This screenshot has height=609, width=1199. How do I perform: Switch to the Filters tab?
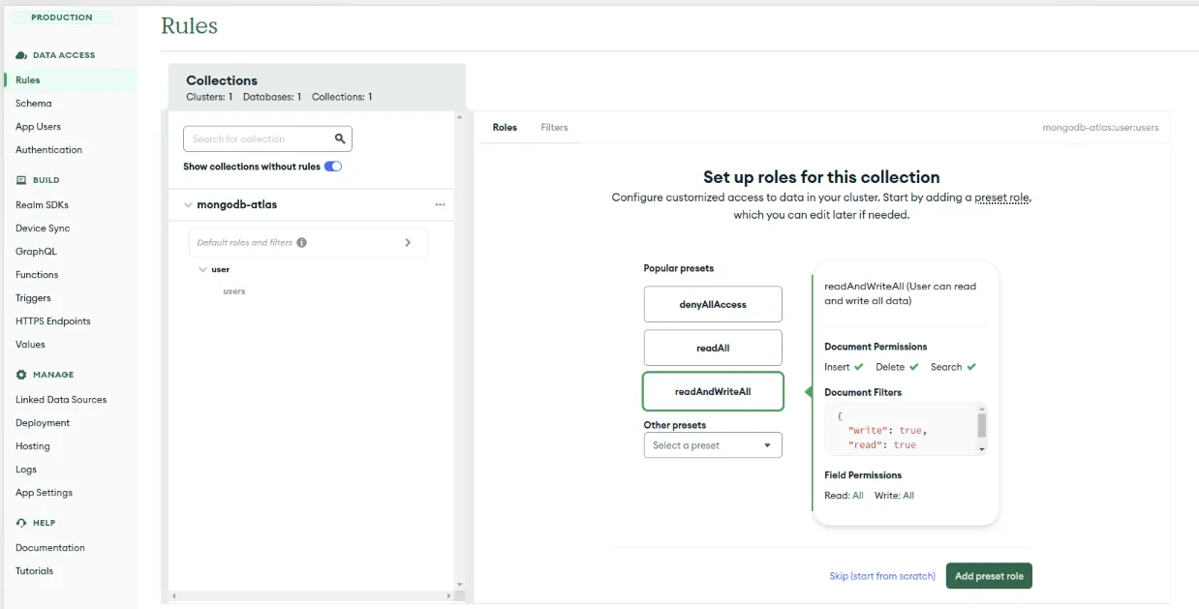click(554, 128)
